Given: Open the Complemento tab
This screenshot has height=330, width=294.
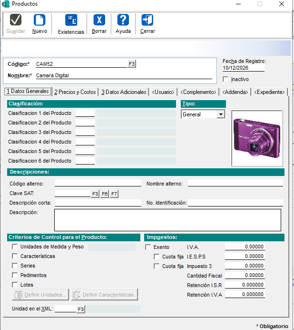Looking at the screenshot, I should (198, 92).
